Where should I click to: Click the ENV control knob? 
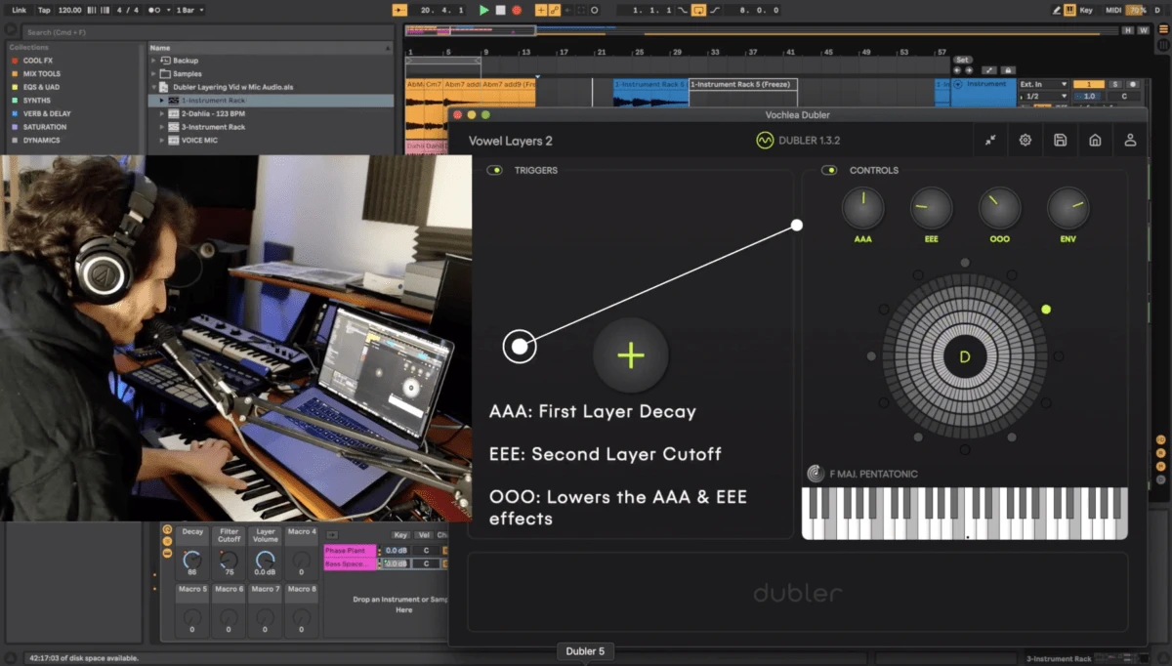click(x=1067, y=208)
